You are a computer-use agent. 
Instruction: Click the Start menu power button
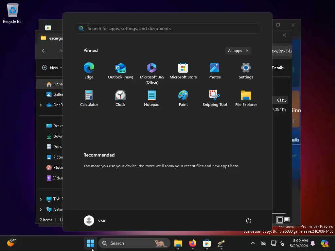point(249,221)
